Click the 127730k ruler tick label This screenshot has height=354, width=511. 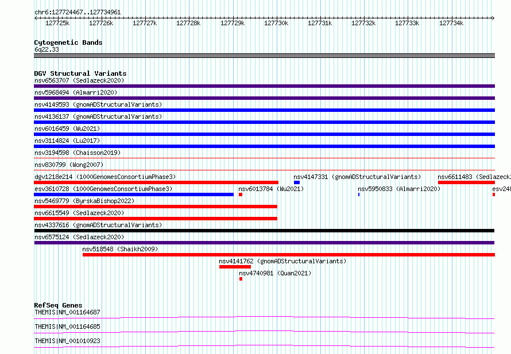[276, 23]
